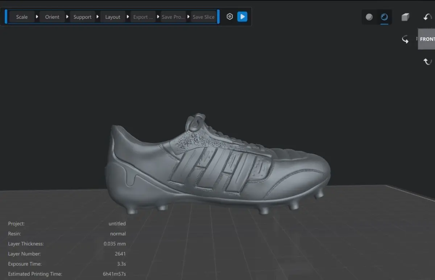The height and width of the screenshot is (280, 435).
Task: Click the Save Pro... button
Action: [x=173, y=17]
